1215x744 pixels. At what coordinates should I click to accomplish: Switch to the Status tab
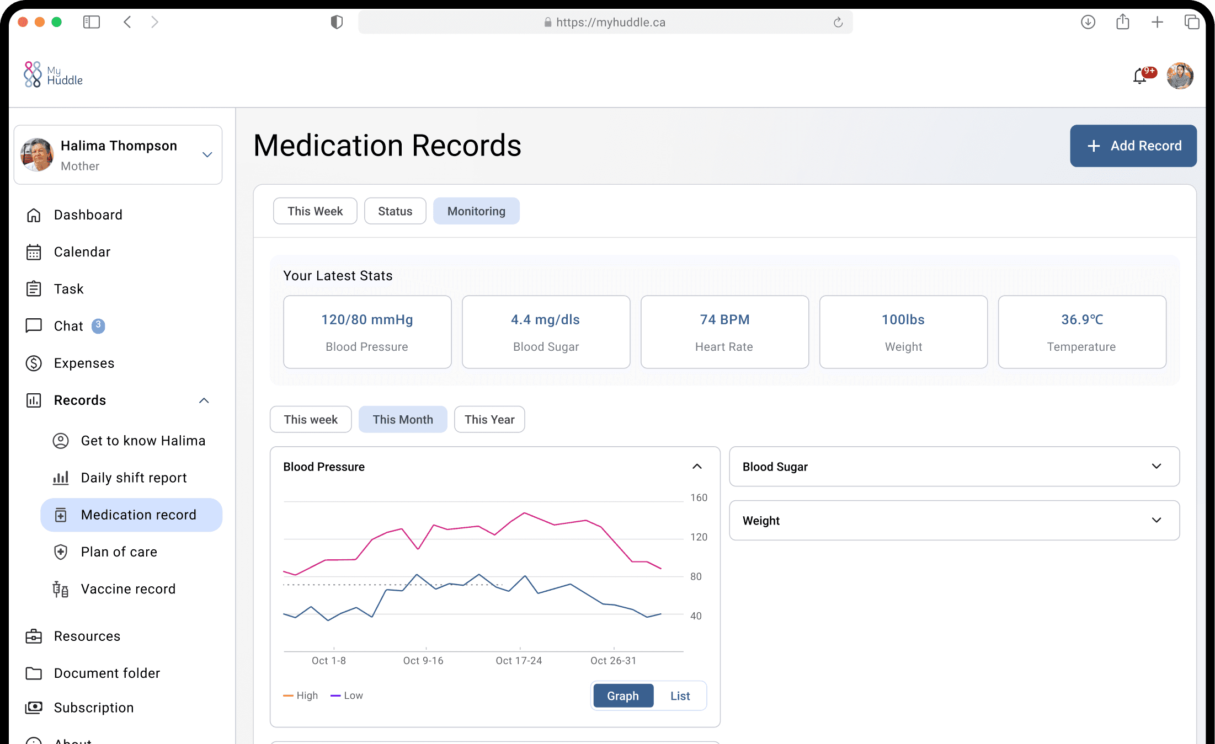click(395, 211)
